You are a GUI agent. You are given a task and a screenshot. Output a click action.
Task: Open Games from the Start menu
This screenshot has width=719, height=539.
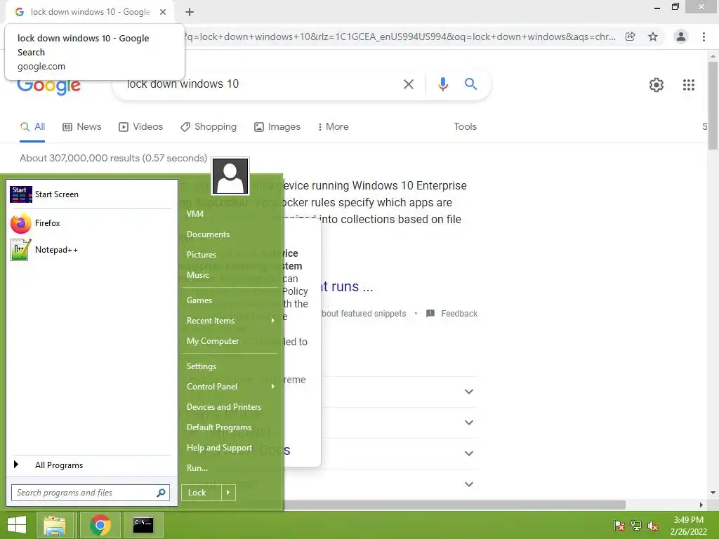click(199, 300)
